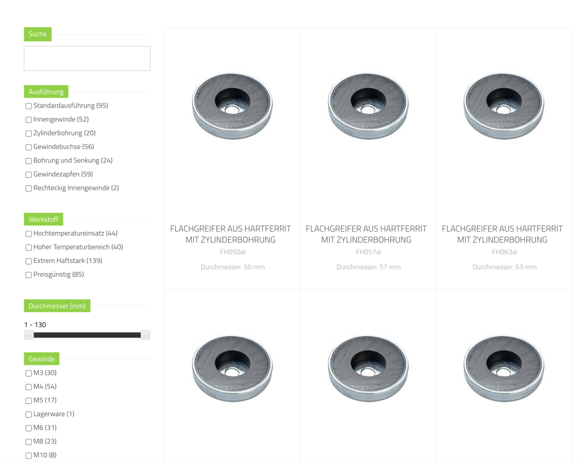Toggle the Gewindebuchse checkbox
579x463 pixels.
pyautogui.click(x=28, y=147)
